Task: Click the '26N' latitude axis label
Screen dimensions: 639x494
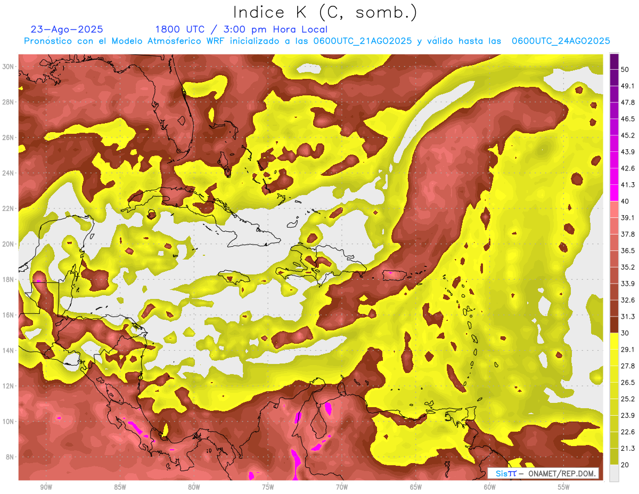Action: [x=9, y=137]
